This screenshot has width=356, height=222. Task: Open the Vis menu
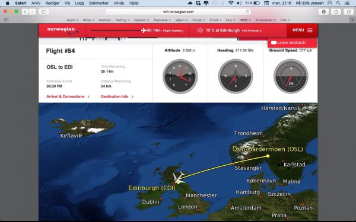[x=67, y=3]
